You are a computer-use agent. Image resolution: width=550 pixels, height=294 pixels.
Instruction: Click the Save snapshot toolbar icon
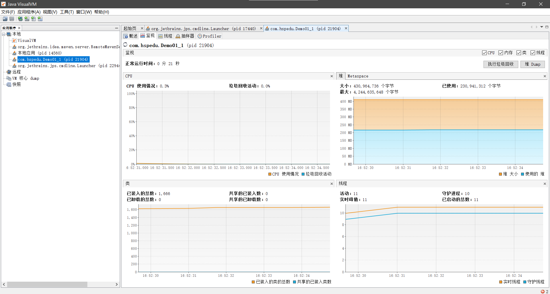[12, 19]
